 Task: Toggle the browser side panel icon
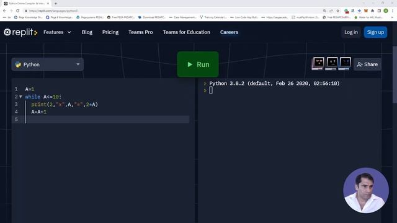point(379,11)
